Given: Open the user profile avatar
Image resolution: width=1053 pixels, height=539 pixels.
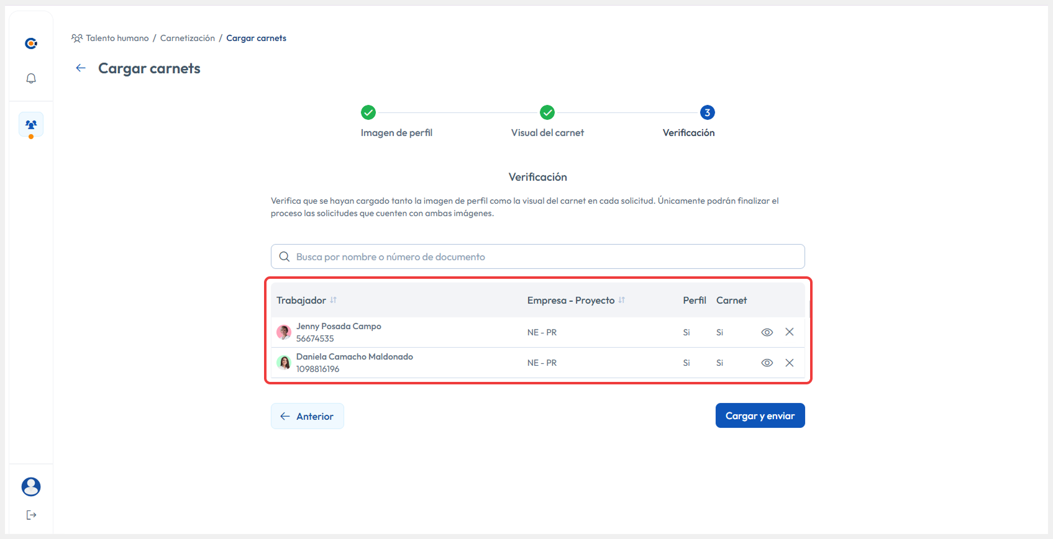Looking at the screenshot, I should click(x=31, y=487).
